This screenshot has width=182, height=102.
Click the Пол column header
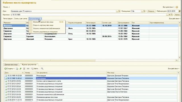(x=140, y=23)
